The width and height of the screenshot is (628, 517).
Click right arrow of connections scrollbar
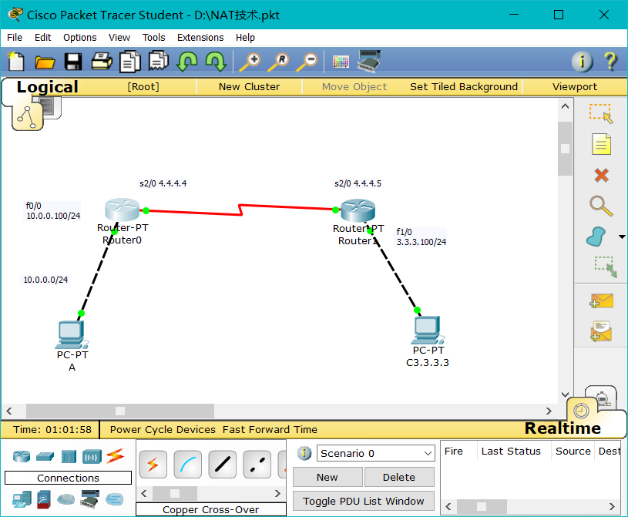pyautogui.click(x=277, y=493)
